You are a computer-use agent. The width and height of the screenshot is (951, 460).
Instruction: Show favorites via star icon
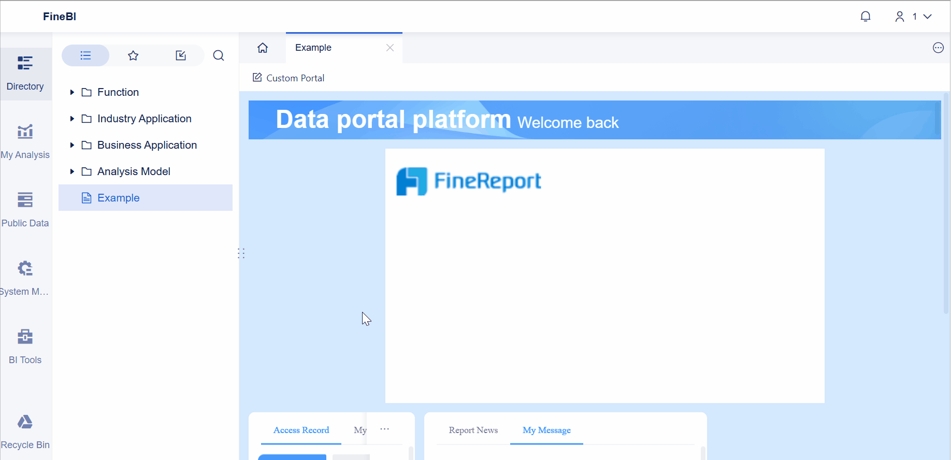(x=133, y=55)
